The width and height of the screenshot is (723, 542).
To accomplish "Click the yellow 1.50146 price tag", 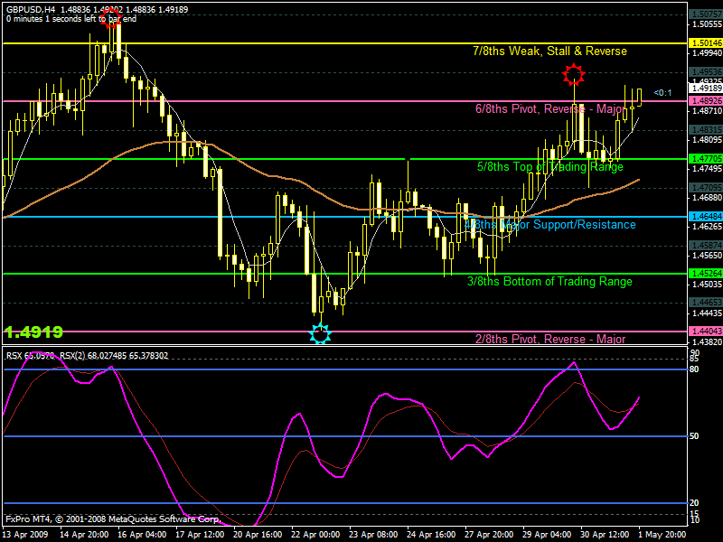I will point(706,43).
